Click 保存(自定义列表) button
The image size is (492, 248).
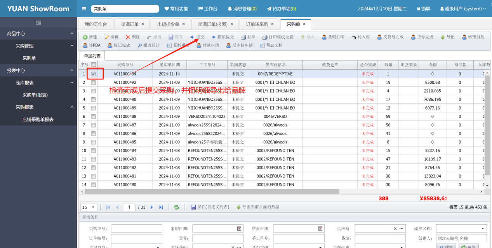(210, 207)
